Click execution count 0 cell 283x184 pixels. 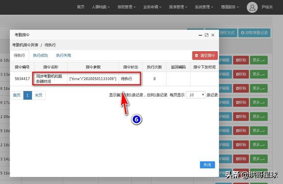tap(154, 79)
